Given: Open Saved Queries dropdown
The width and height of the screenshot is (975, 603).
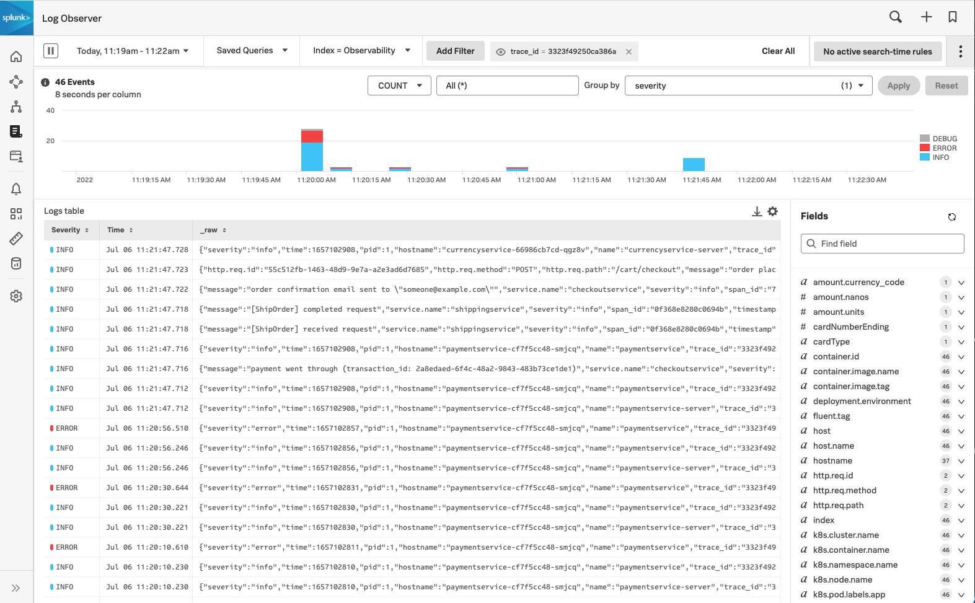Looking at the screenshot, I should click(252, 51).
